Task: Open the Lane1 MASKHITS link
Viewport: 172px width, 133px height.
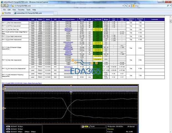Action: click(x=68, y=52)
